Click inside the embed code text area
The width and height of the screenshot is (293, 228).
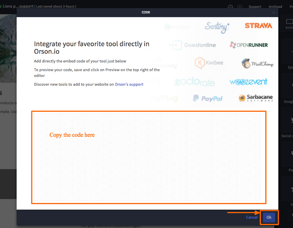(x=147, y=157)
